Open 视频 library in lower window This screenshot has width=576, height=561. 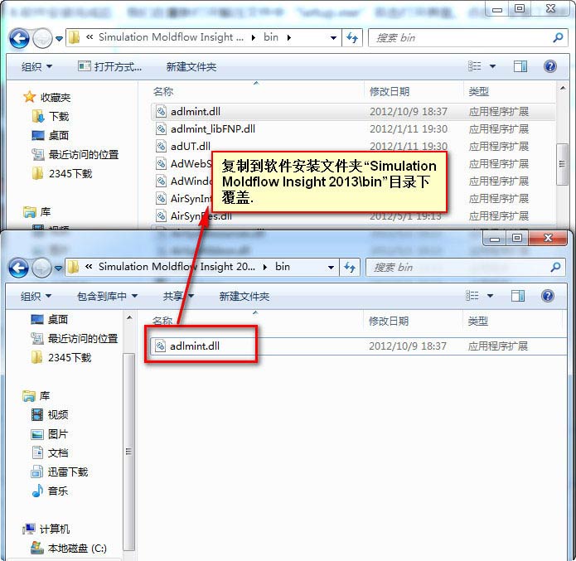pos(50,415)
